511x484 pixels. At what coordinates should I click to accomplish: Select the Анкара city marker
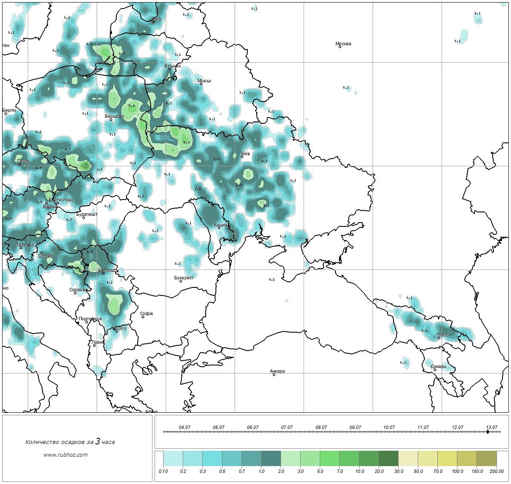274,374
